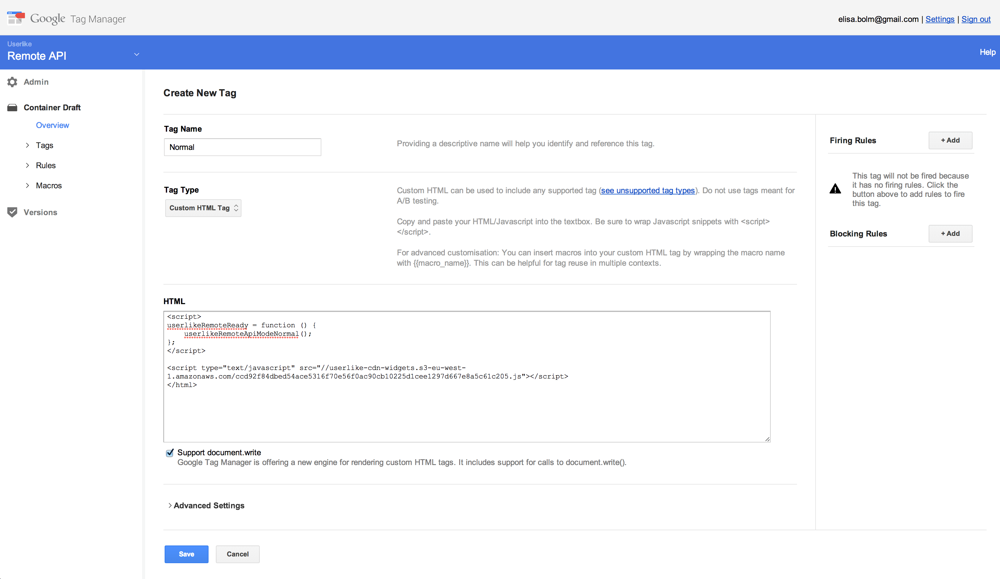
Task: Click the closing </html> code line
Action: click(182, 385)
